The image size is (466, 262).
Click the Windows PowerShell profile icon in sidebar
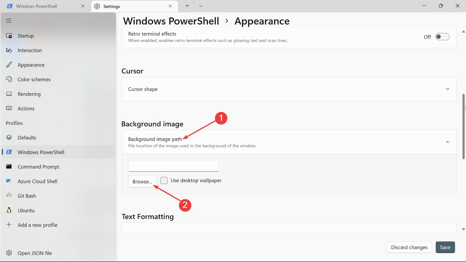coord(9,152)
